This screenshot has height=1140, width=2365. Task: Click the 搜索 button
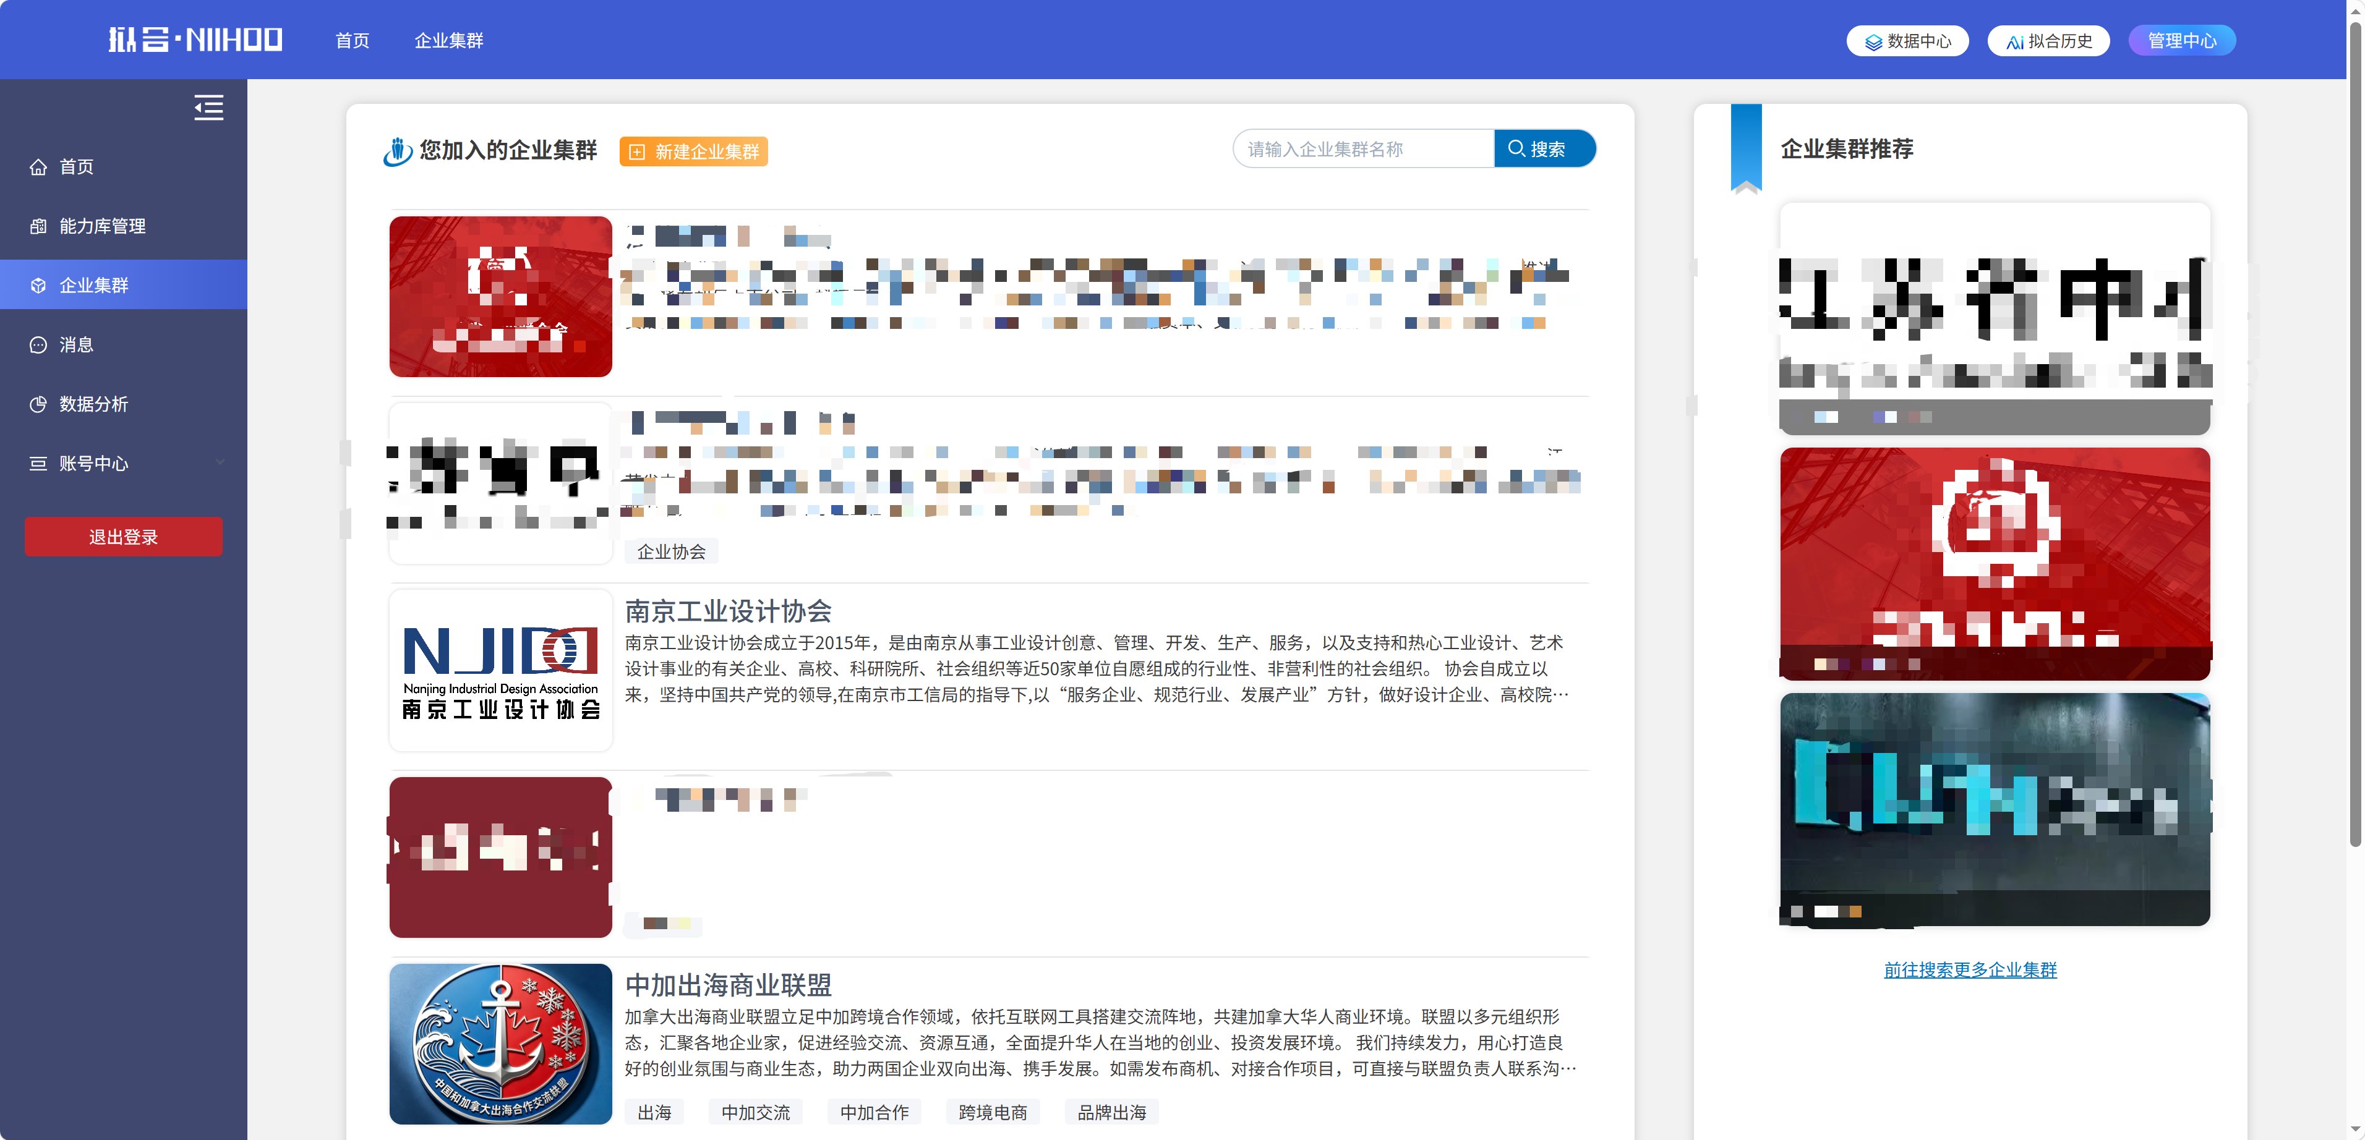(x=1545, y=149)
